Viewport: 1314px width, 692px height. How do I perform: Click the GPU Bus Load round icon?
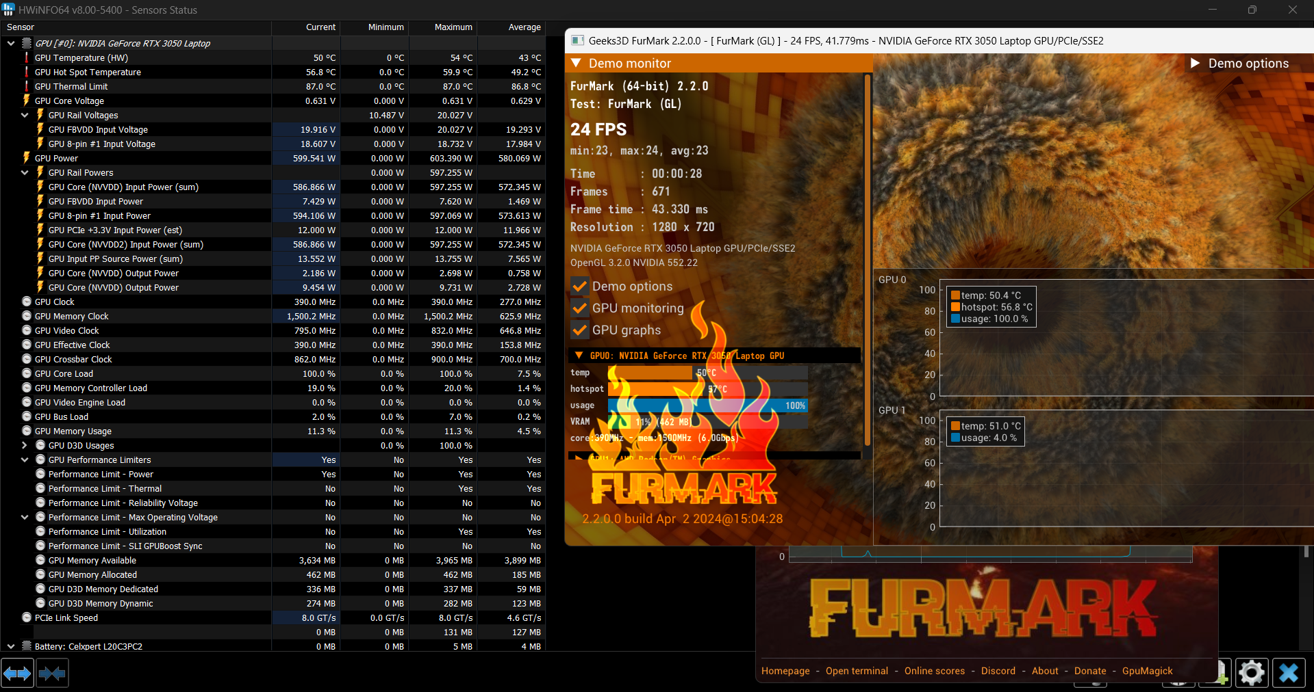click(27, 416)
